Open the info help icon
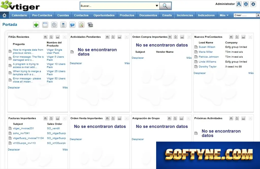Viewport: 260px width, 169px height. pyautogui.click(x=246, y=4)
